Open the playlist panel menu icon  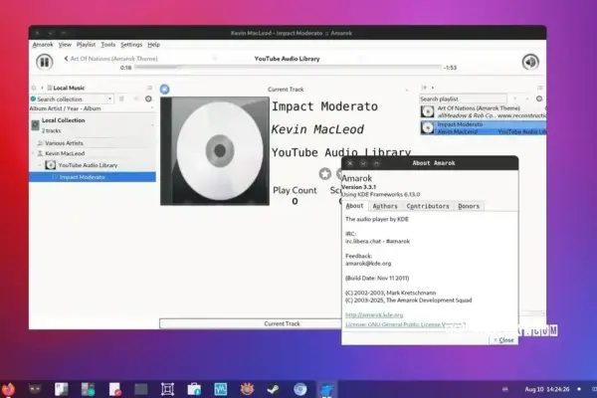point(540,88)
